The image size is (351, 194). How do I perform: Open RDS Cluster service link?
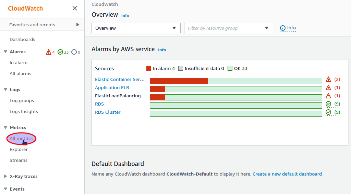(108, 112)
